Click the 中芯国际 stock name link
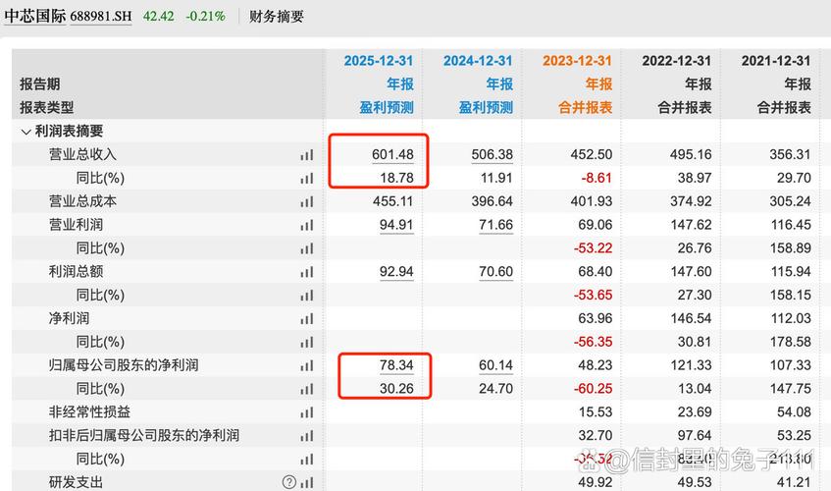The width and height of the screenshot is (831, 491). click(35, 16)
